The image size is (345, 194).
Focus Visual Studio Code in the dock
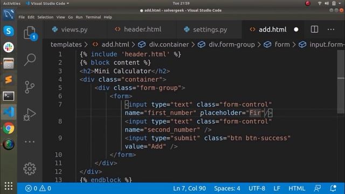point(9,112)
